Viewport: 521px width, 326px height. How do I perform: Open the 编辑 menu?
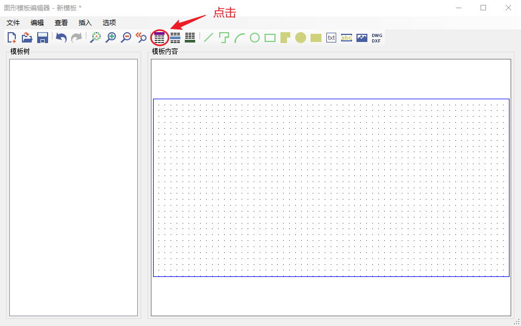pyautogui.click(x=37, y=22)
